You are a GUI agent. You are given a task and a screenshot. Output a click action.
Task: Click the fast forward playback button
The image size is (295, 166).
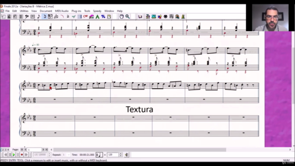(x=26, y=155)
